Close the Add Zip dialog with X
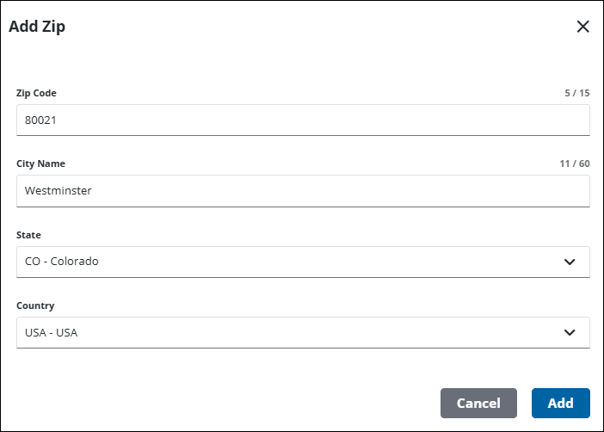Image resolution: width=604 pixels, height=432 pixels. pos(582,27)
